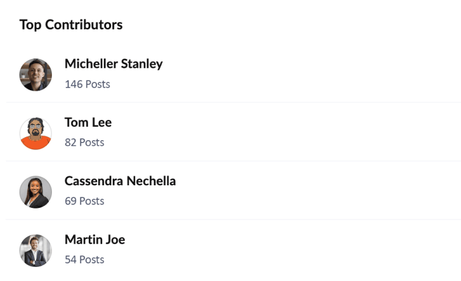Open the Cassendra Nechella name link
Image resolution: width=461 pixels, height=281 pixels.
point(120,181)
